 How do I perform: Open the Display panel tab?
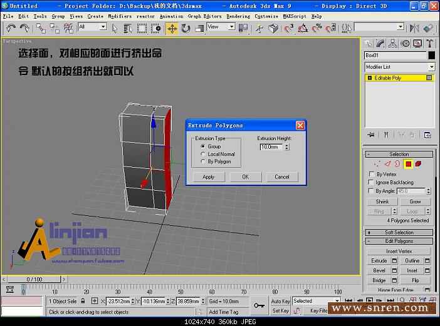417,43
